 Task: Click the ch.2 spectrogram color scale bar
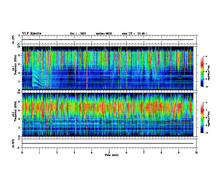click(x=202, y=118)
